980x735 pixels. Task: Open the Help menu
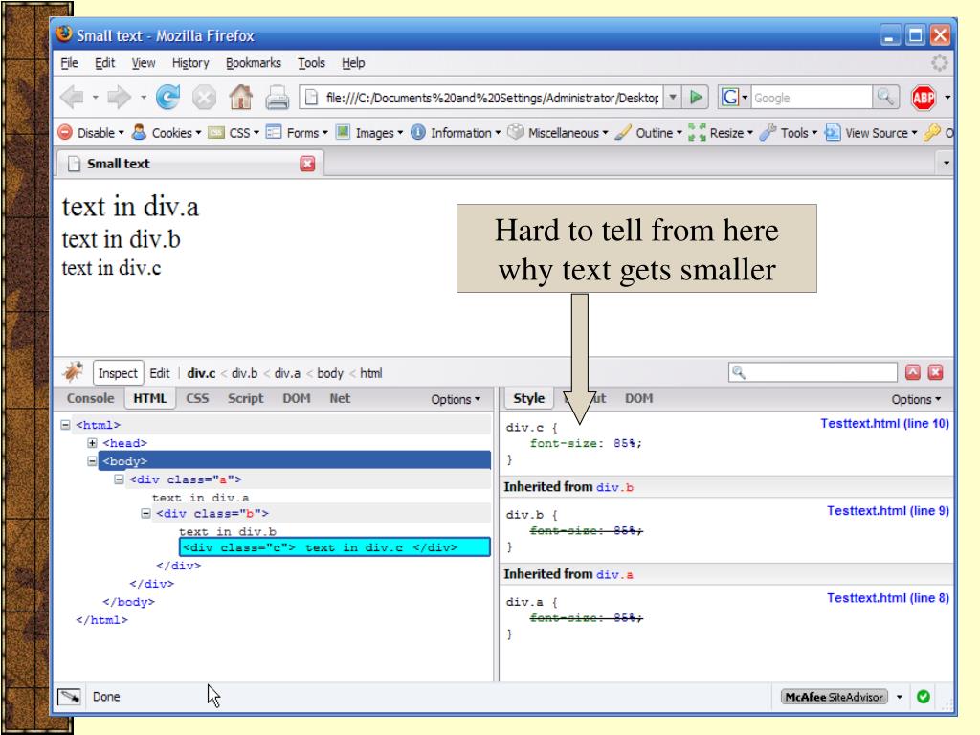click(x=353, y=63)
